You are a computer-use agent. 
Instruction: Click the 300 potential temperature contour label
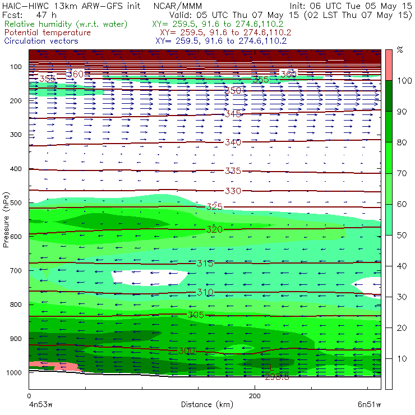[187, 351]
